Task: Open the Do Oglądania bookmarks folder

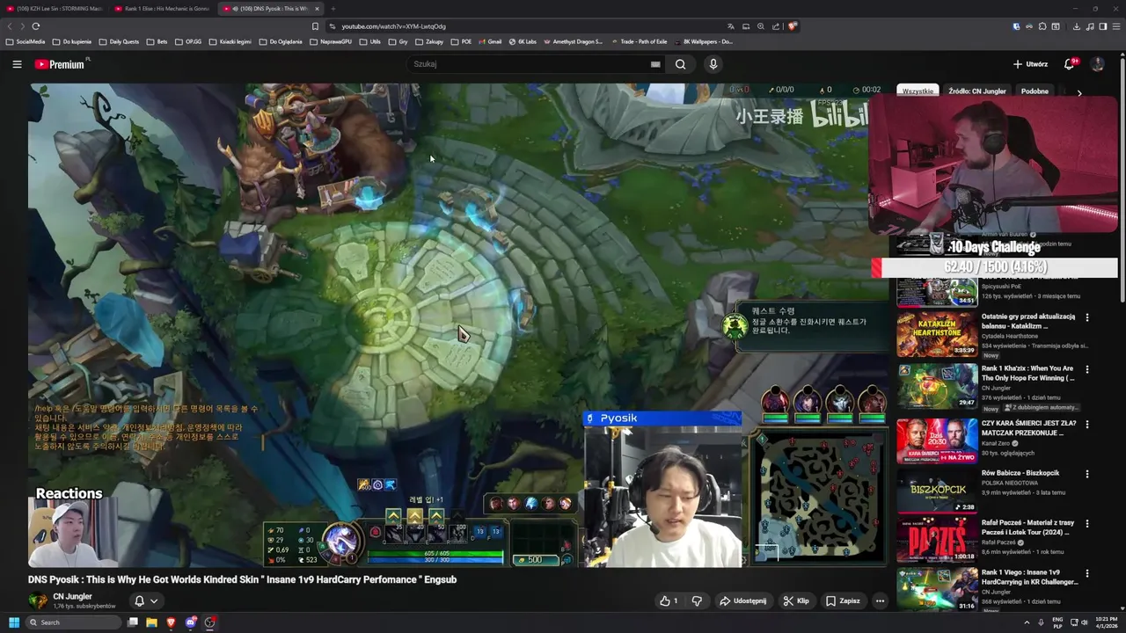Action: pos(281,41)
